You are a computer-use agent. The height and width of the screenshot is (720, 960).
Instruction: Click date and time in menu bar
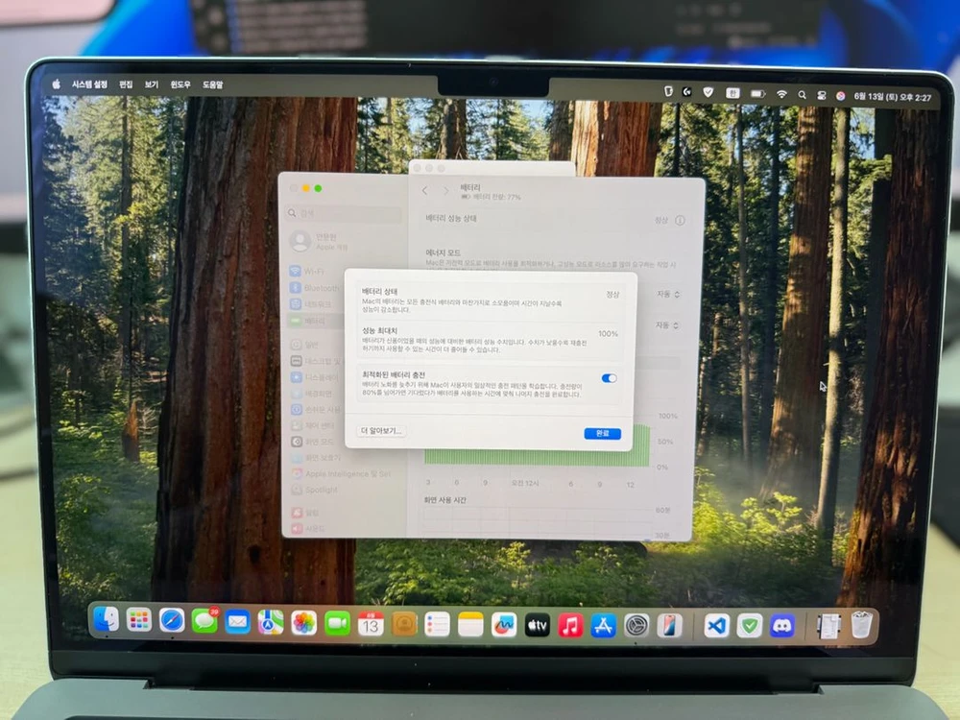click(893, 97)
